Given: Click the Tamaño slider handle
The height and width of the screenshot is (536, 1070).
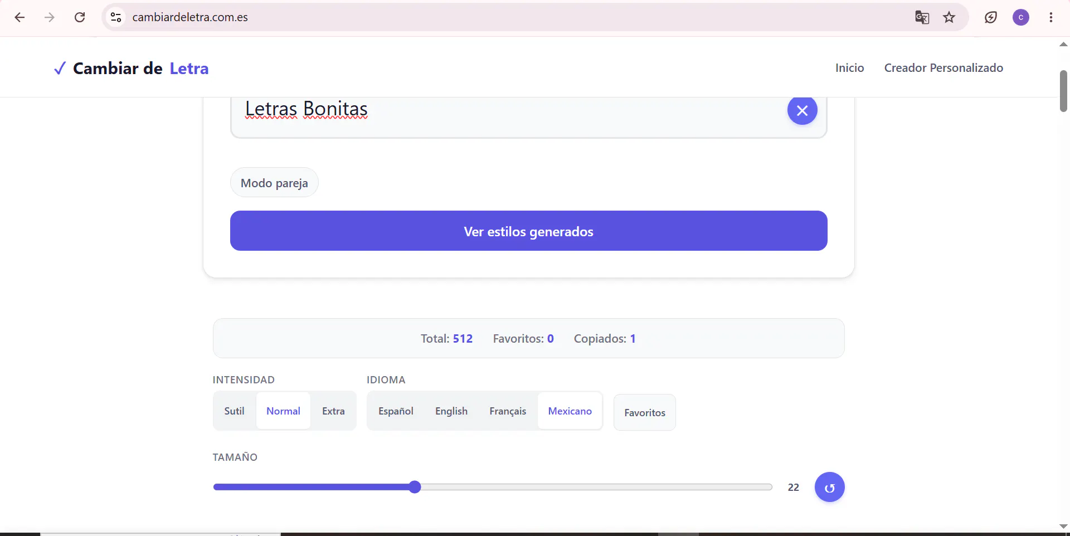Looking at the screenshot, I should pos(415,487).
